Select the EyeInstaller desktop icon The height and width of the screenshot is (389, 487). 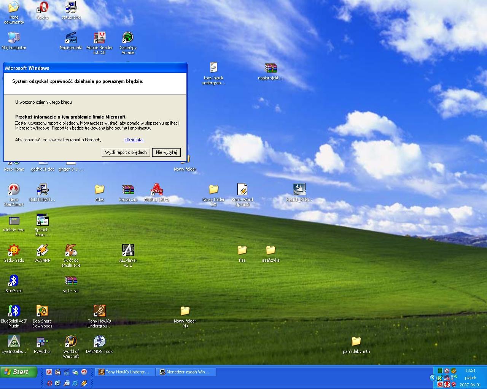tap(14, 345)
